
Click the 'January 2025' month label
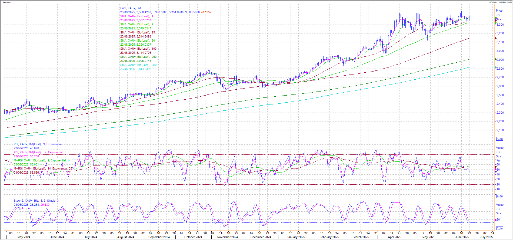296,237
